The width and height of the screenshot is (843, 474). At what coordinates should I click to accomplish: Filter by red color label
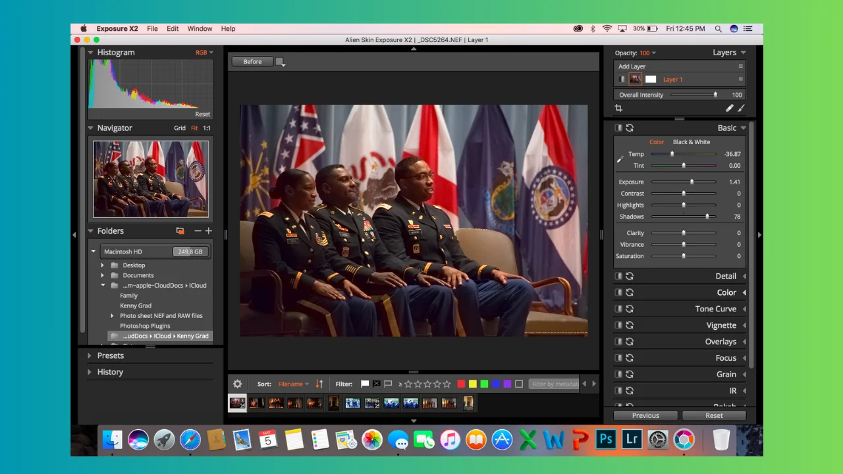pyautogui.click(x=461, y=384)
